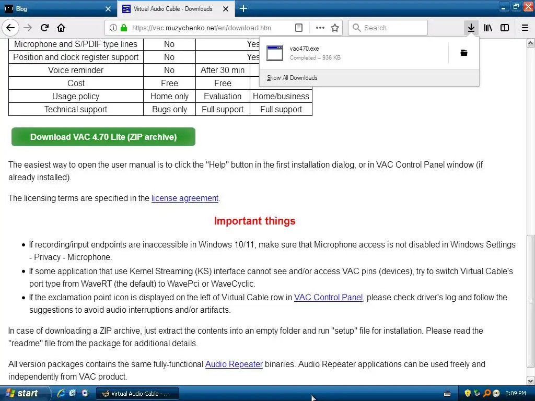Click the vac470.exe file icon in downloads
The height and width of the screenshot is (401, 535).
click(x=275, y=53)
